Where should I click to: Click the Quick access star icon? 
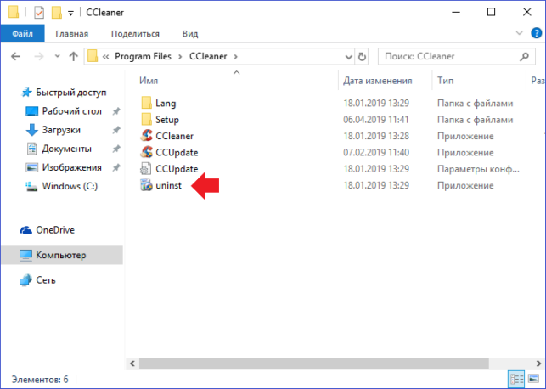coord(26,93)
